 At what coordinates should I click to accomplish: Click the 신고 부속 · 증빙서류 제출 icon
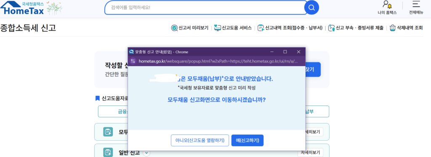coord(332,28)
